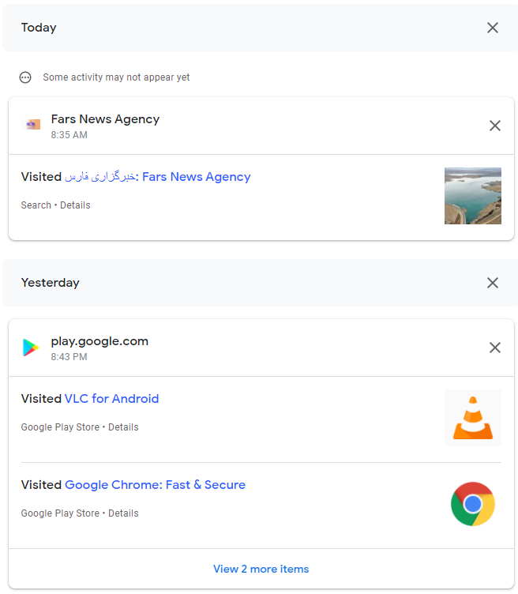
Task: Open the Fars News lake thumbnail
Action: pyautogui.click(x=472, y=196)
